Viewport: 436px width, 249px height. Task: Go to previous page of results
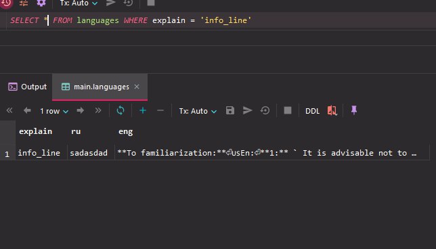tap(27, 110)
